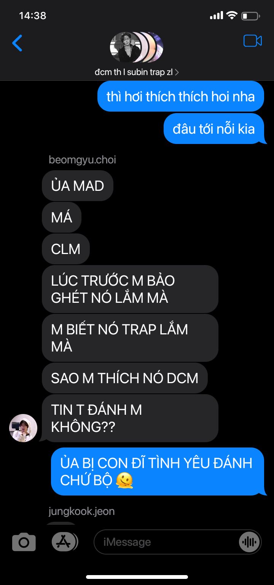Tap the 'ỦA MAD' message bubble
This screenshot has height=585, width=274.
coord(78,186)
